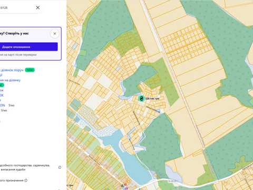Click the 'Додати оголошення' button
This screenshot has width=253, height=190.
[x=28, y=47]
